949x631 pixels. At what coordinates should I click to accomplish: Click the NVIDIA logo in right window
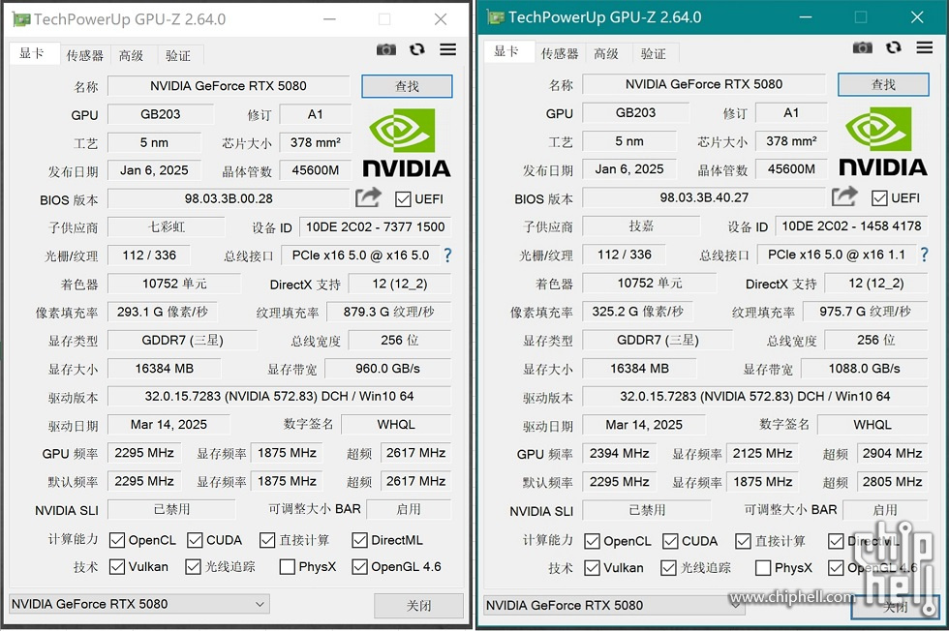coord(883,141)
